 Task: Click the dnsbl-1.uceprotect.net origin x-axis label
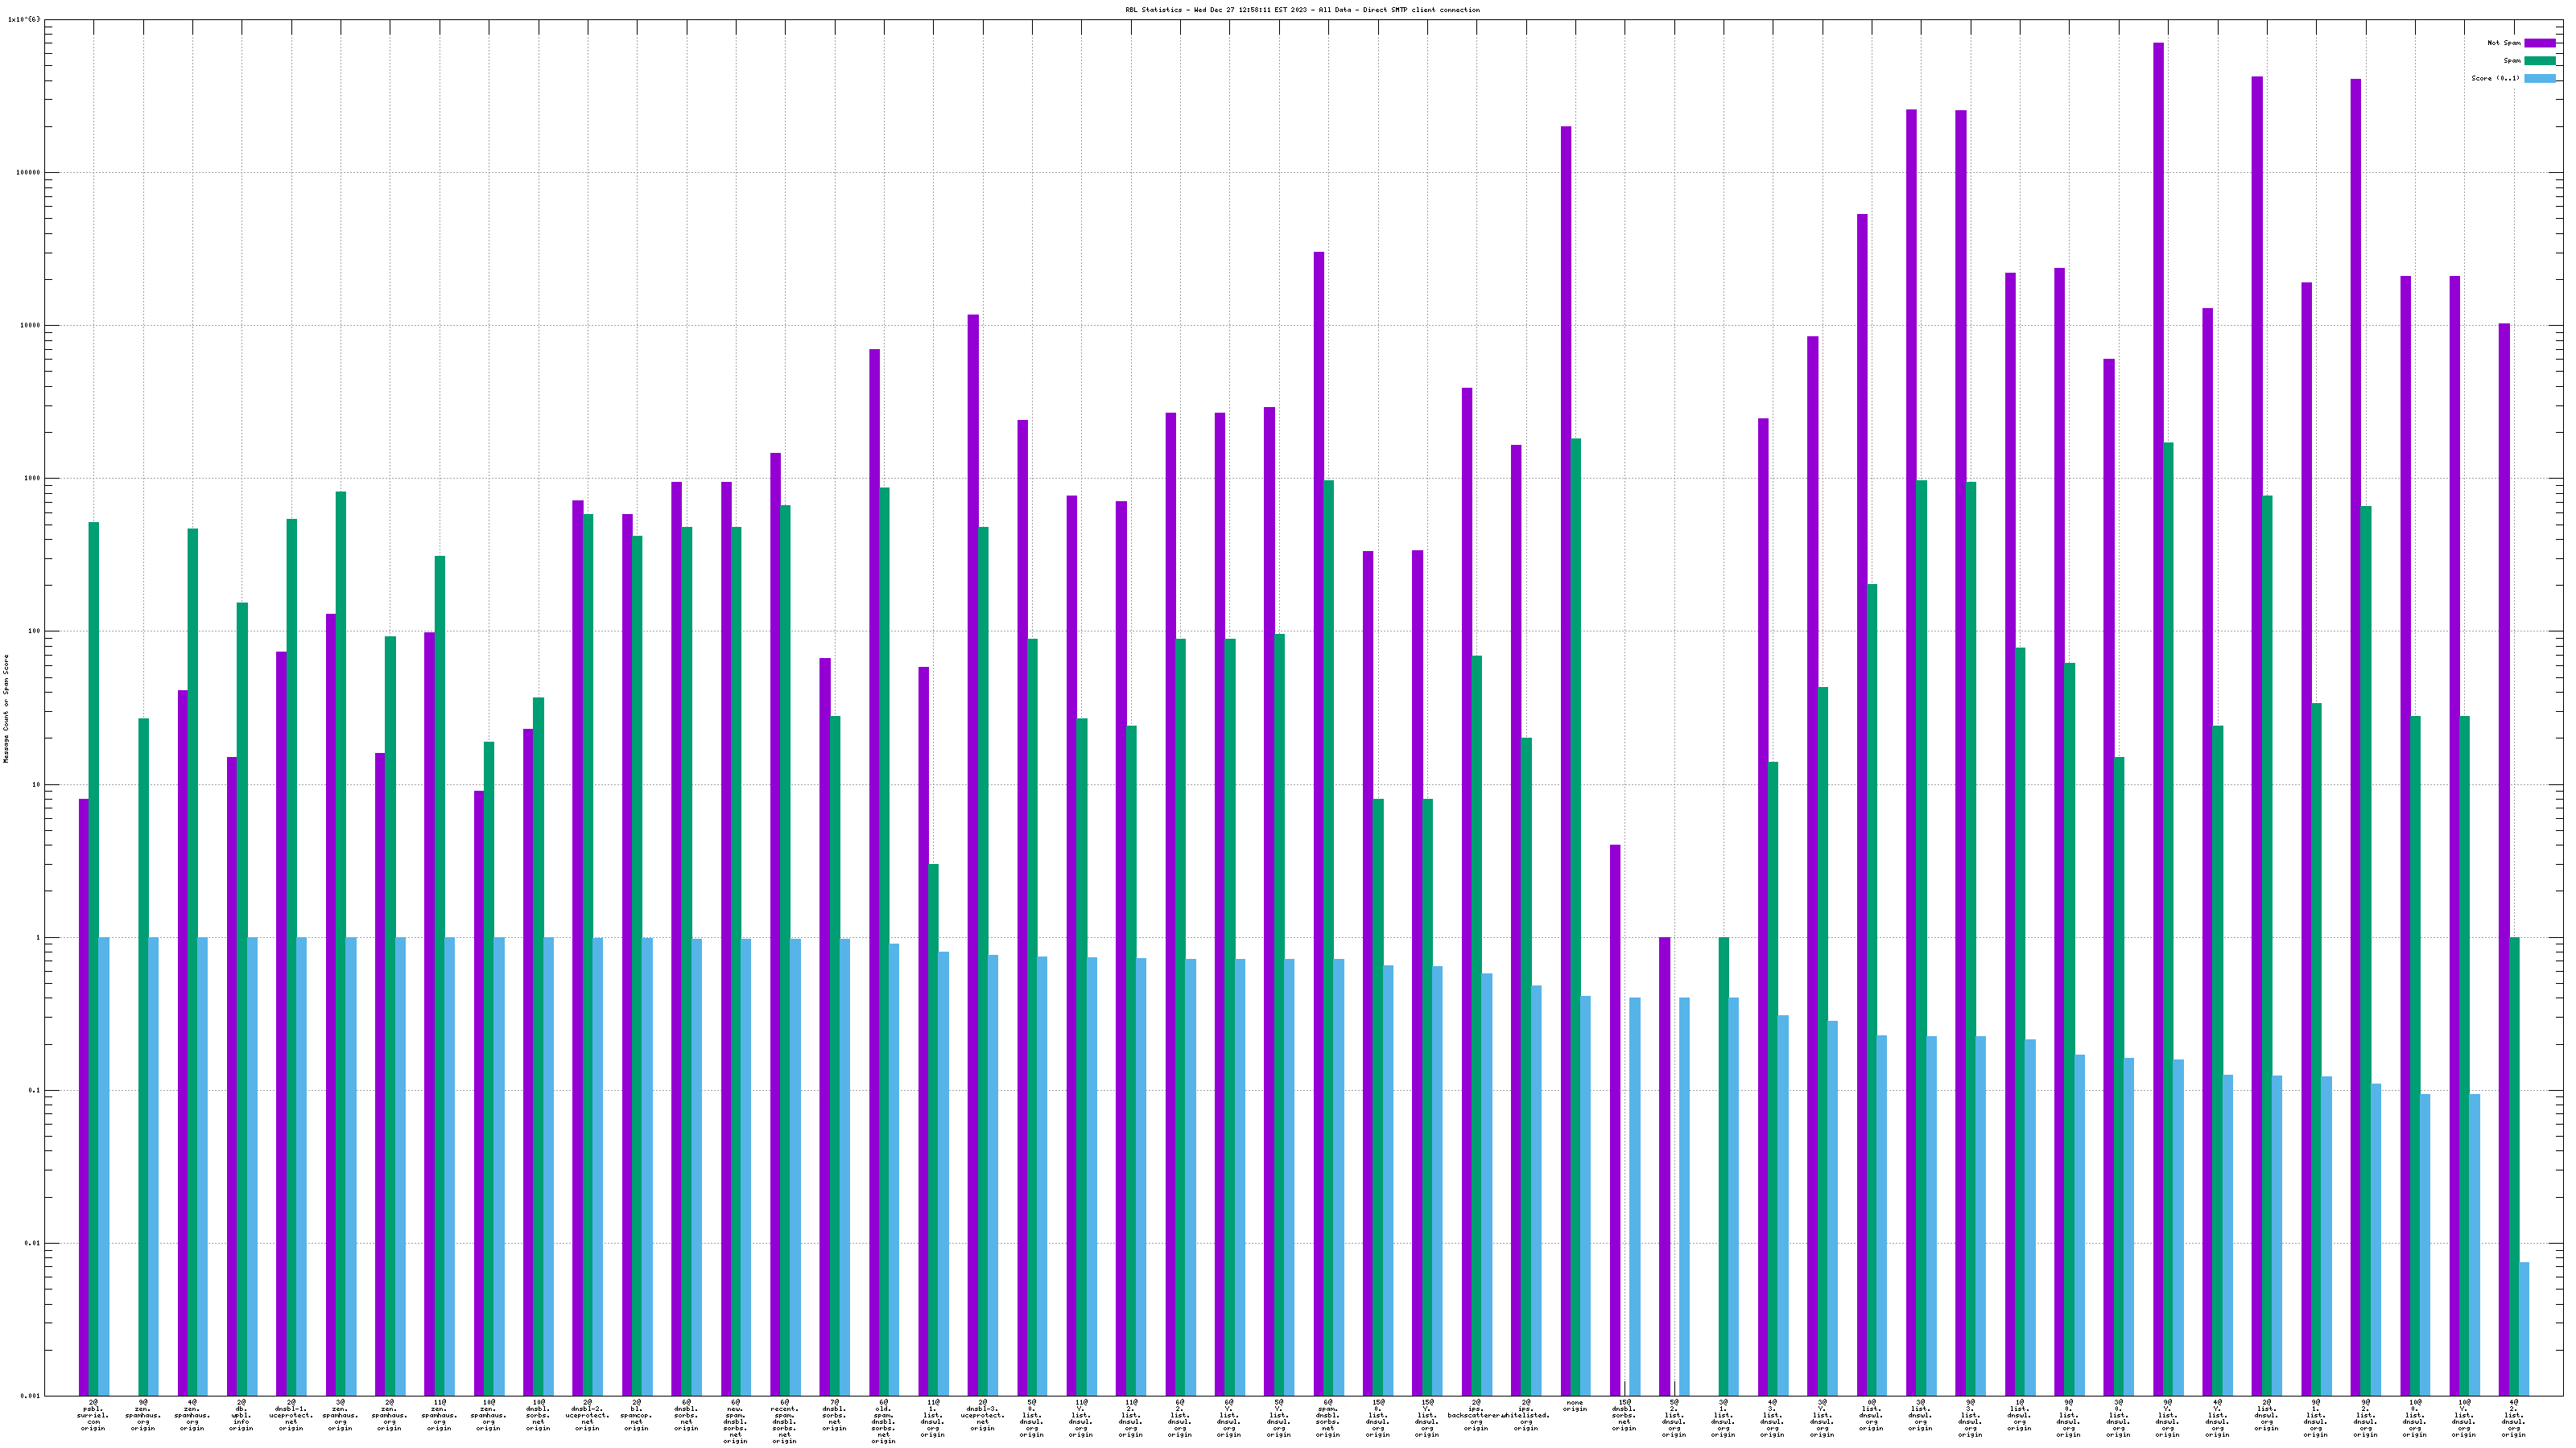291,1415
